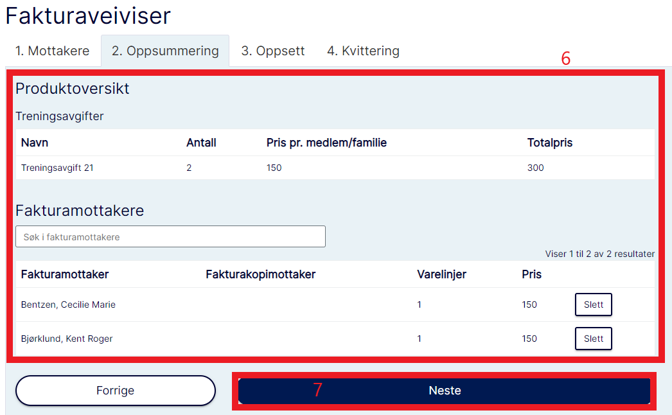Click the Antall column header
Viewport: 672px width, 415px height.
[x=201, y=143]
